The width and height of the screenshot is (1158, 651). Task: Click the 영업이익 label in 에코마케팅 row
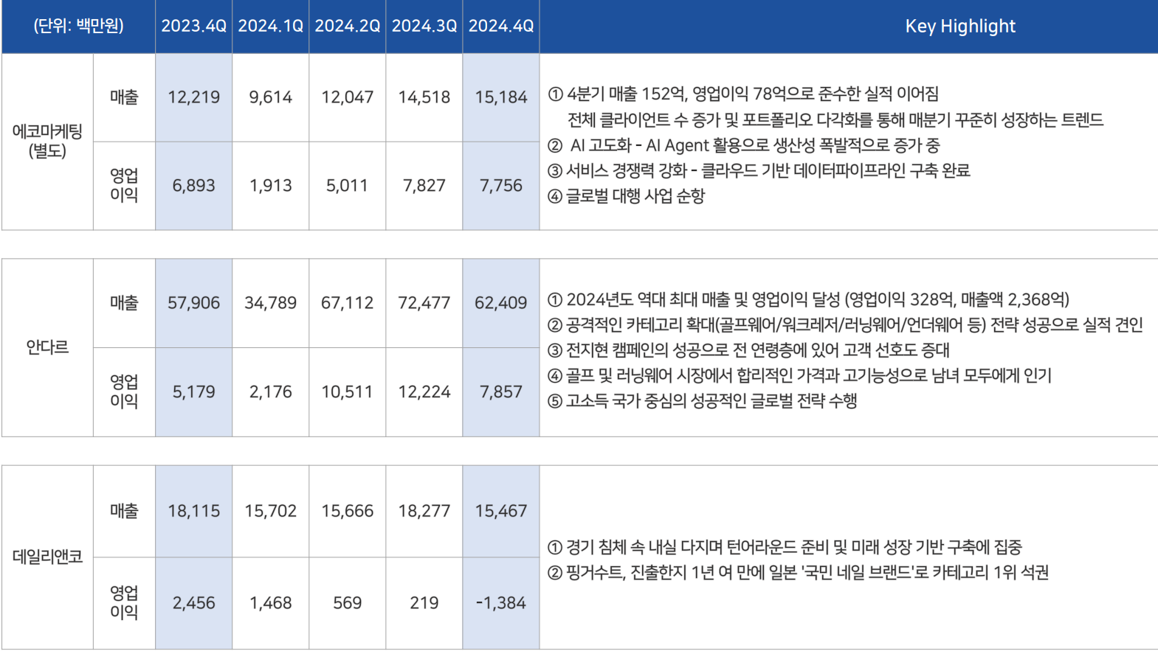click(x=124, y=185)
